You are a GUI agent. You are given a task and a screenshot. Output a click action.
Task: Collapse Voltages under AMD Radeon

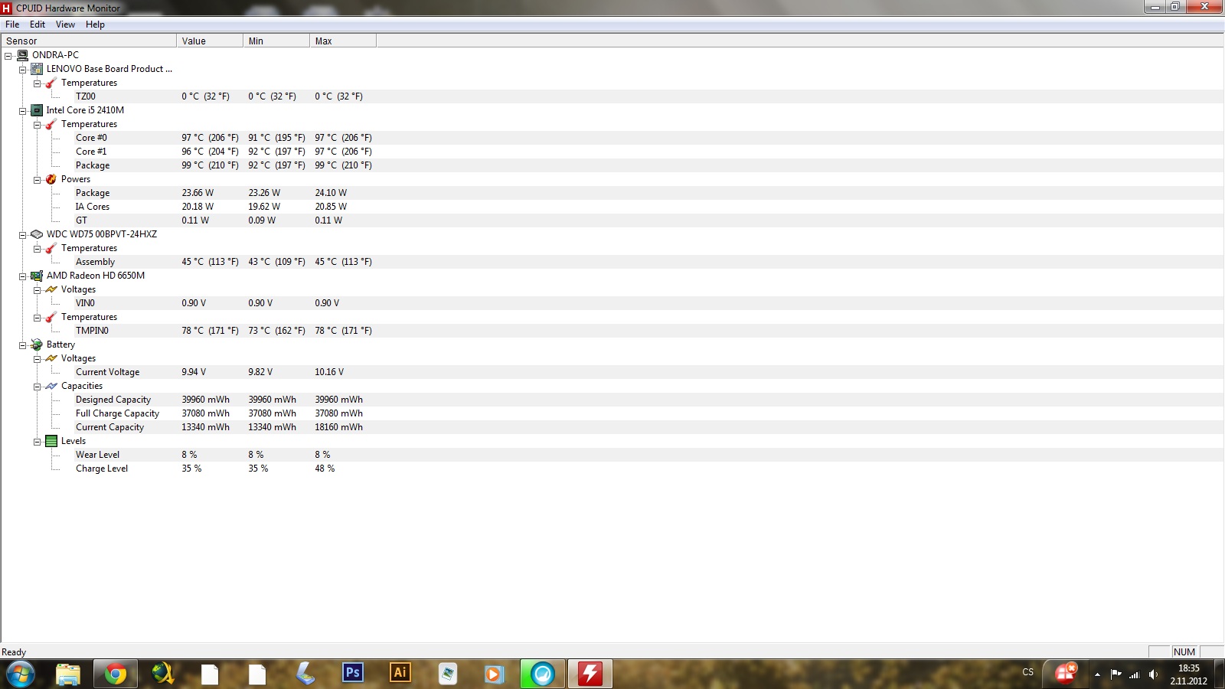37,290
